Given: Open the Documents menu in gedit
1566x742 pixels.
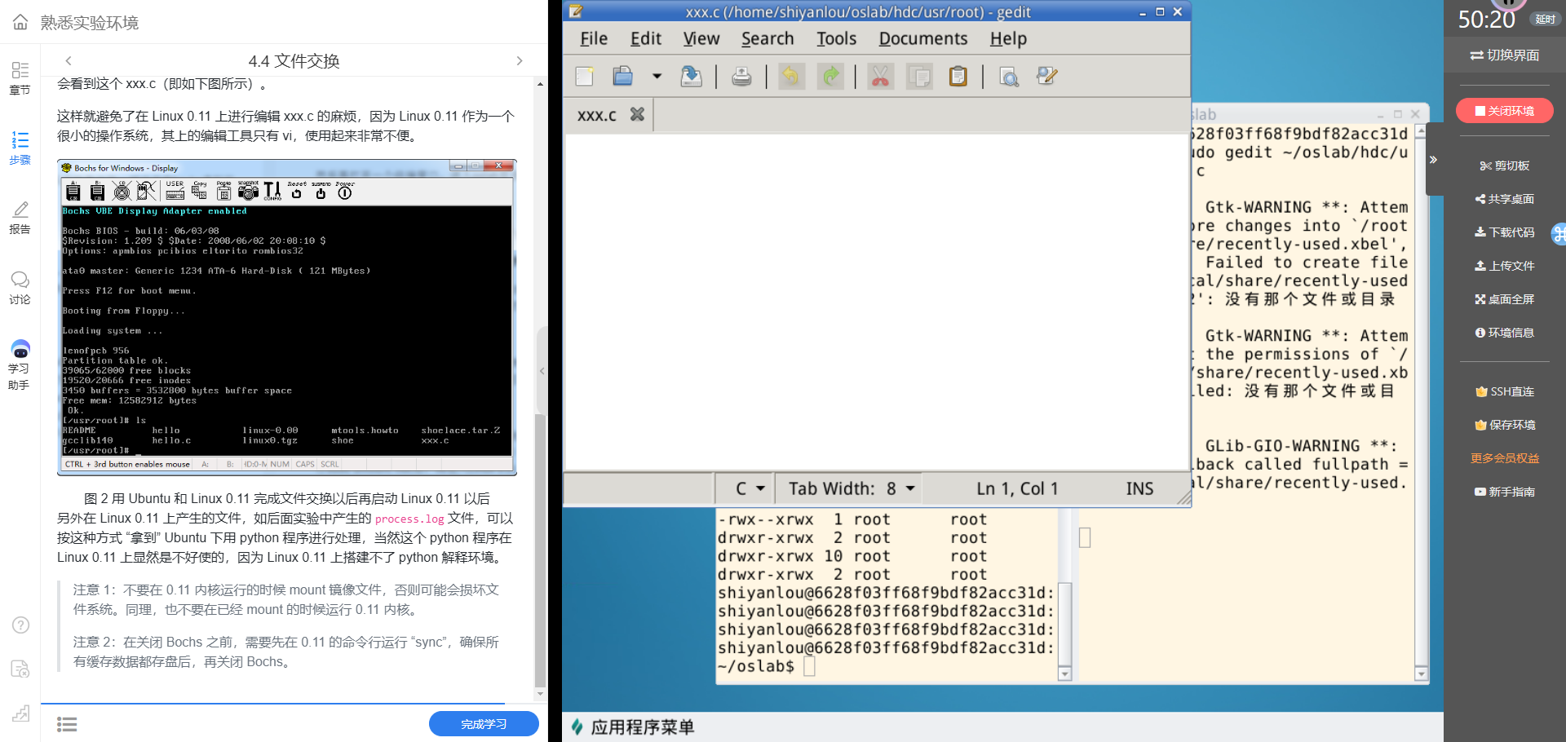Looking at the screenshot, I should point(922,38).
